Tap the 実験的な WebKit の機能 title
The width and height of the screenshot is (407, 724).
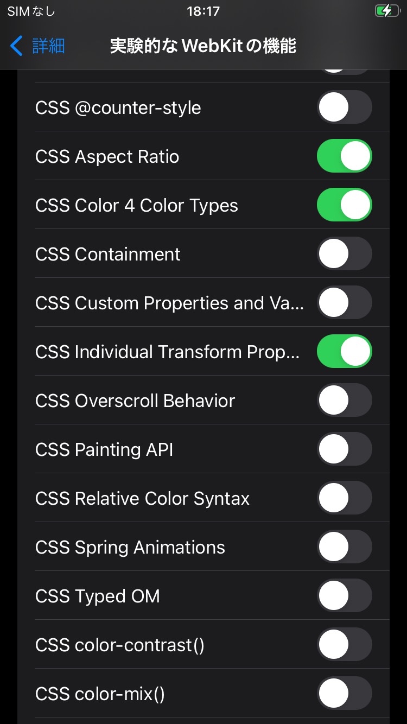[x=203, y=46]
